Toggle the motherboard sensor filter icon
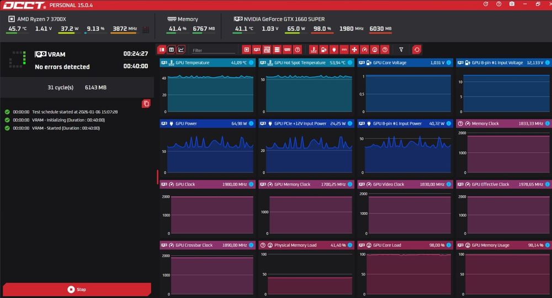This screenshot has height=298, width=552. [267, 50]
